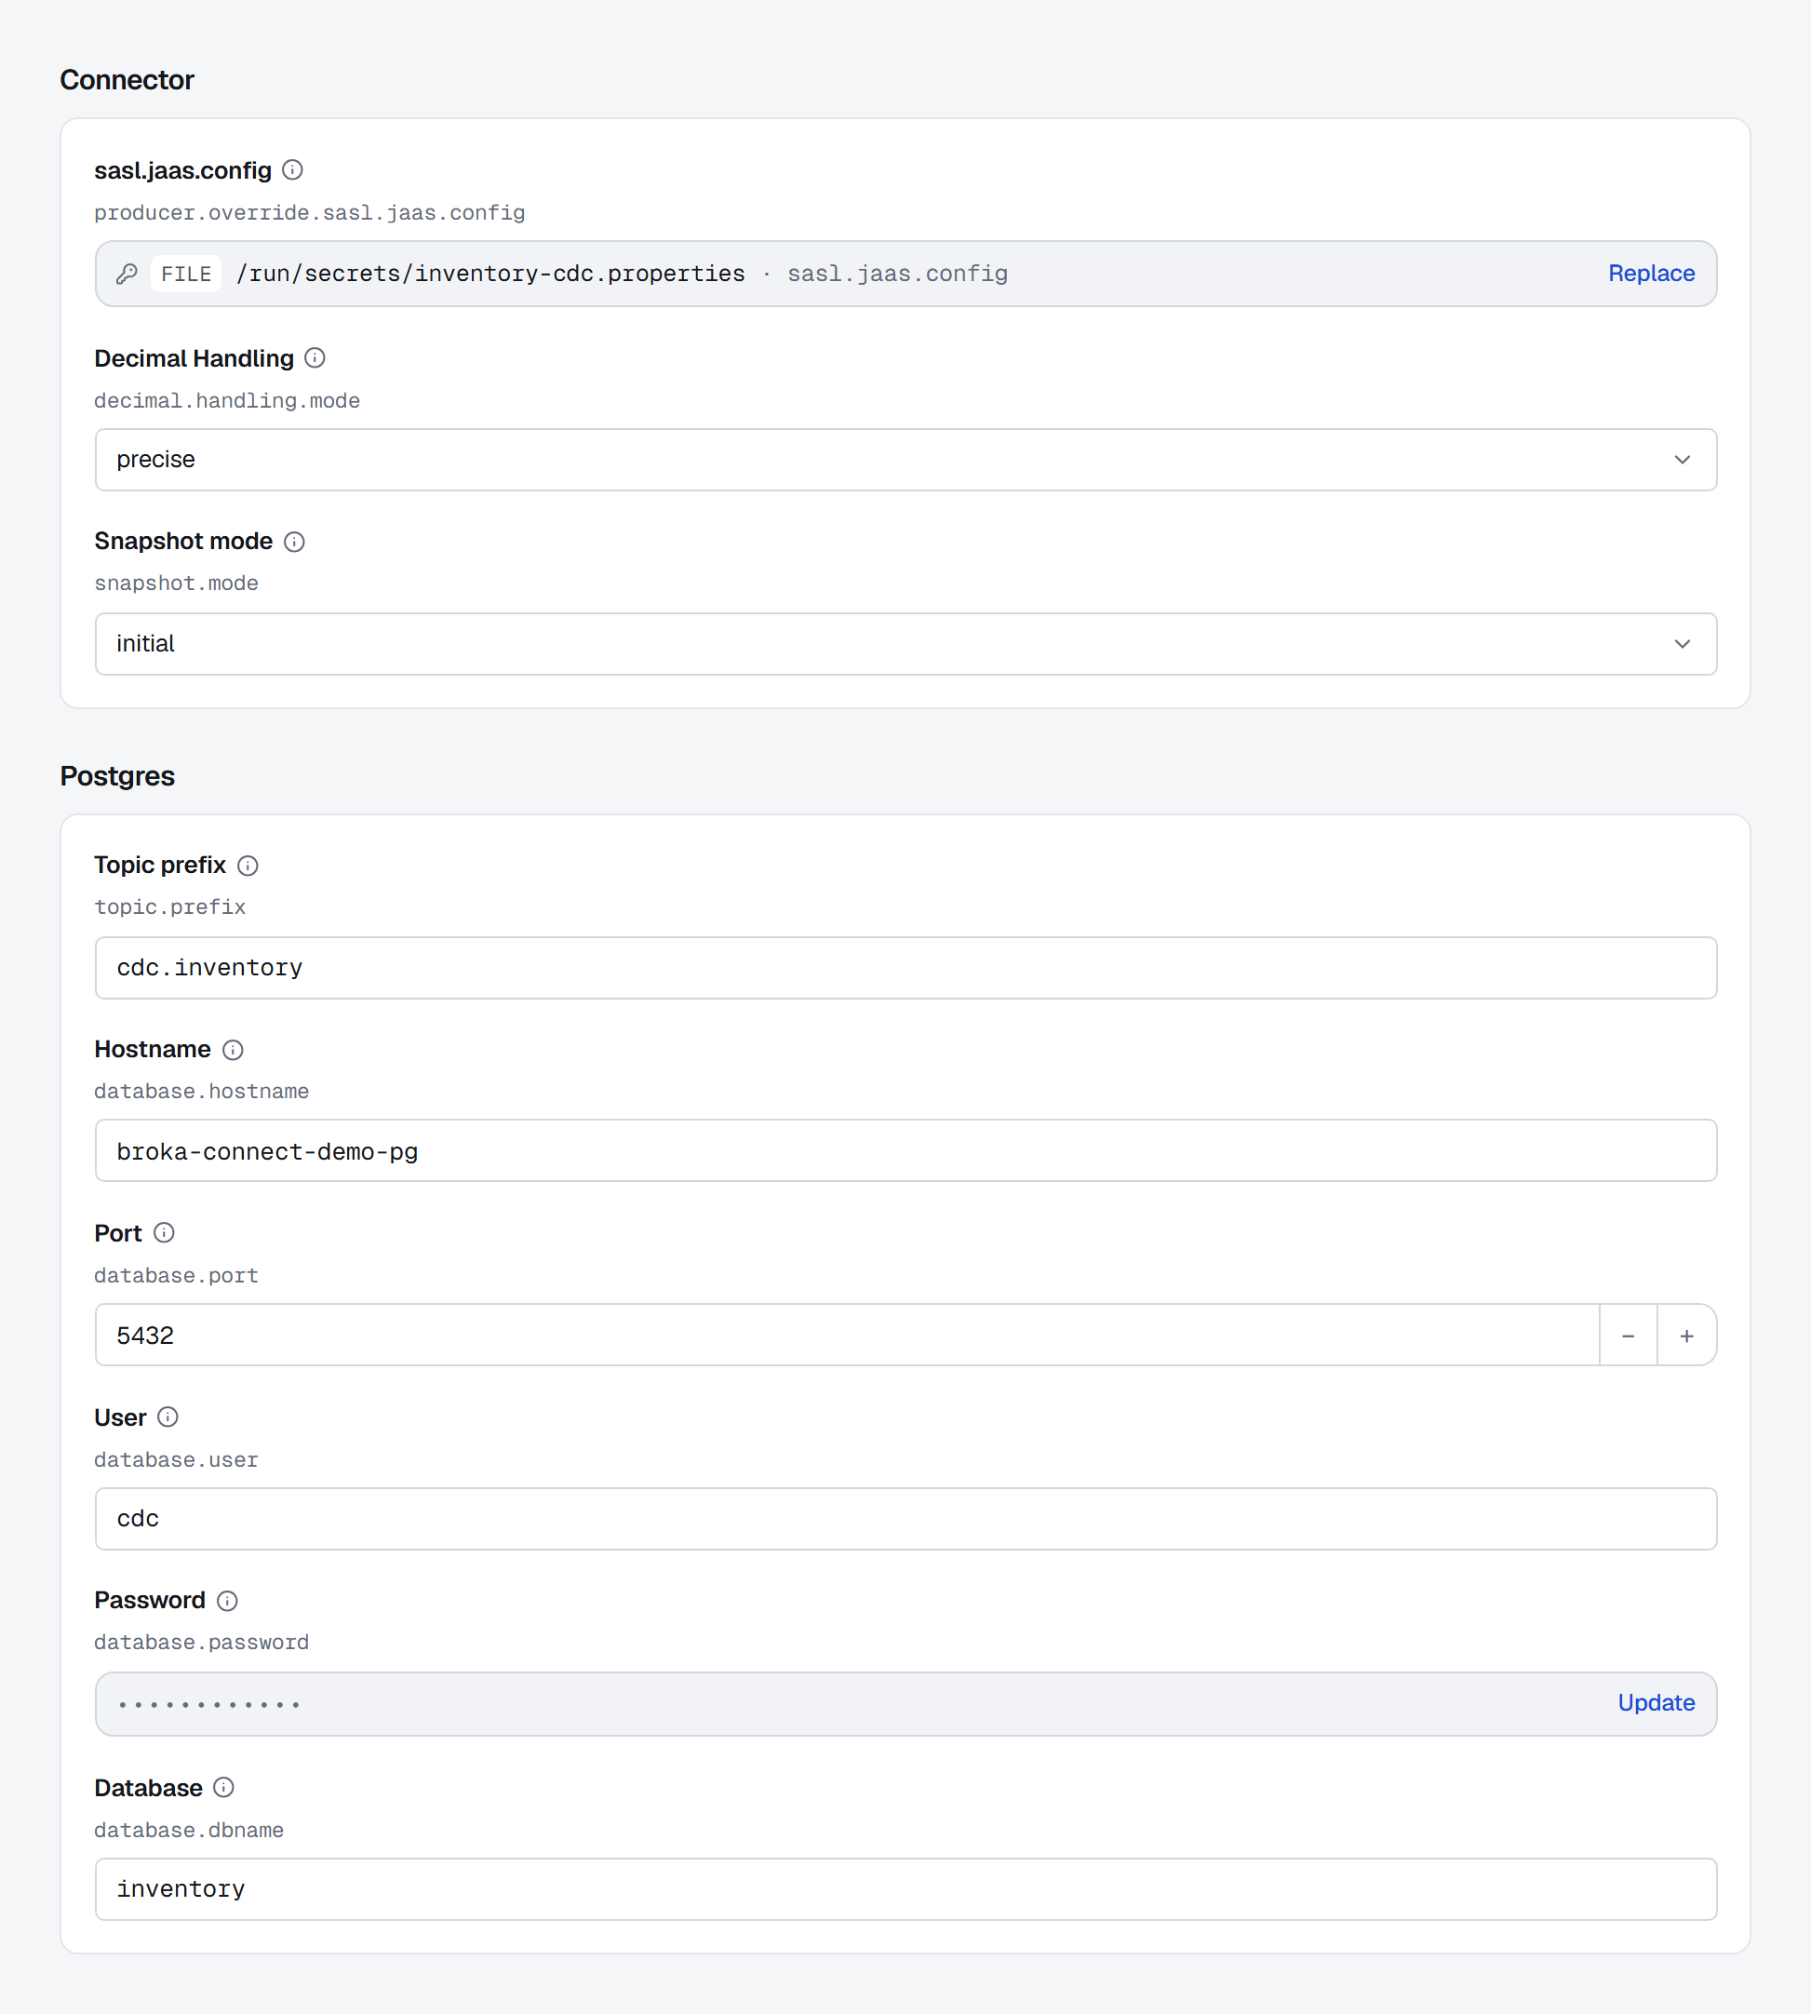
Task: Click the Topic prefix info icon
Action: click(x=248, y=866)
